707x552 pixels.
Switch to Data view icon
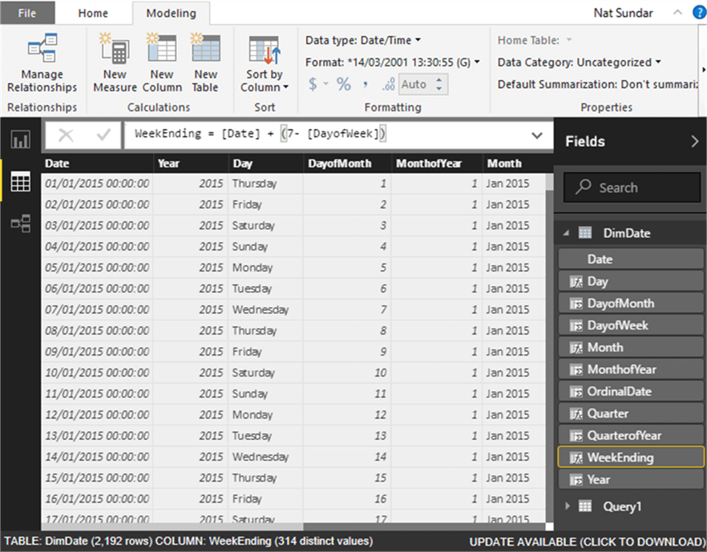[x=21, y=182]
